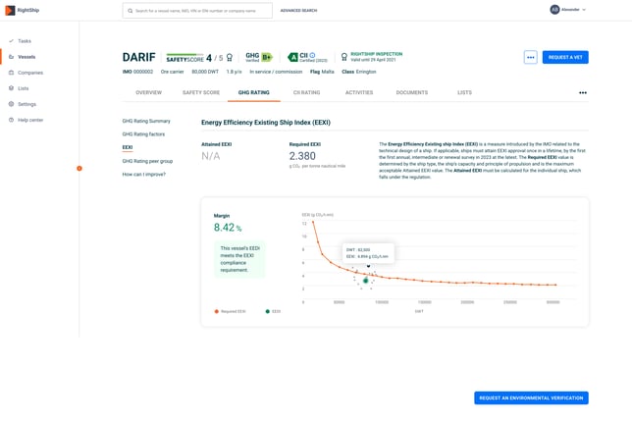This screenshot has height=421, width=632.
Task: Click the GHG B+ rating badge
Action: click(x=267, y=57)
